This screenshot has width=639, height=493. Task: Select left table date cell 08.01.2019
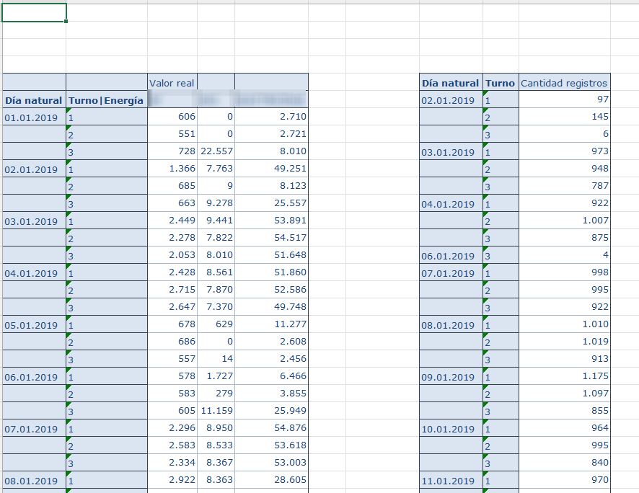(x=34, y=480)
